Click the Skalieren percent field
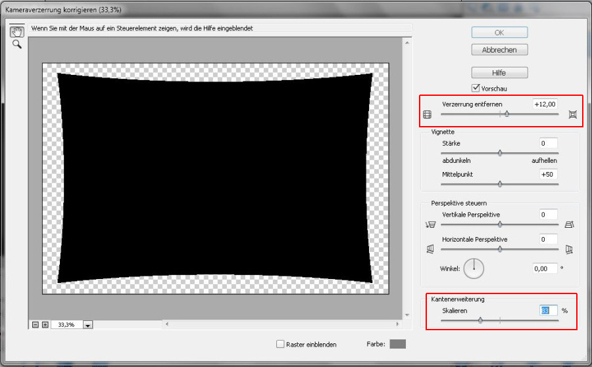Screen dimensions: 592x367 tap(549, 311)
